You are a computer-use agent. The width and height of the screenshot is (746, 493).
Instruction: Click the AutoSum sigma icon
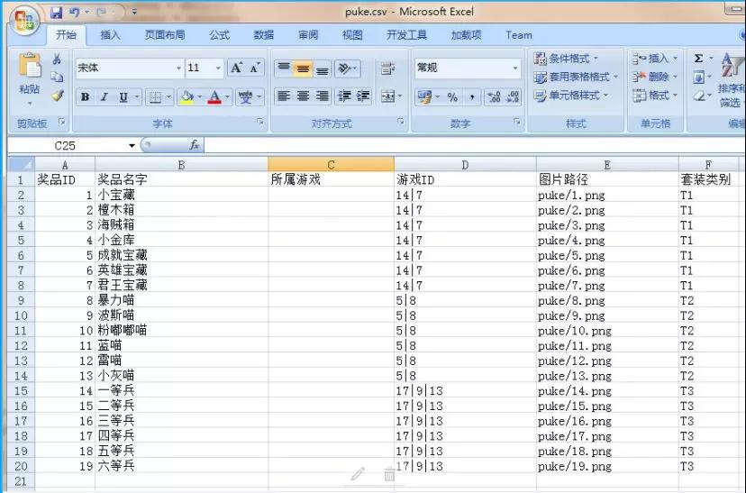click(698, 59)
